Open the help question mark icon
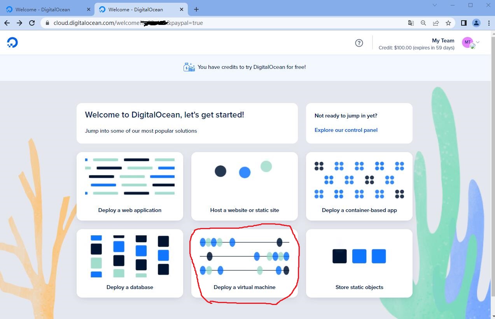 tap(359, 43)
